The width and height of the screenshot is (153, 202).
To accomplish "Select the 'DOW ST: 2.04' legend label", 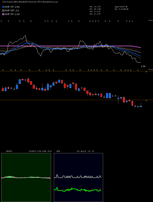I will (x=12, y=7).
